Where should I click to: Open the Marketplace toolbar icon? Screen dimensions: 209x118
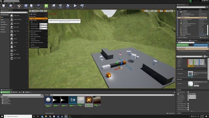[x=31, y=6]
